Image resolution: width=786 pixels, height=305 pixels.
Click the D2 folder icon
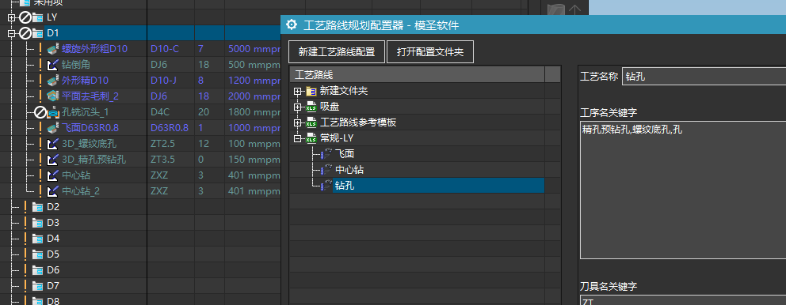click(38, 207)
